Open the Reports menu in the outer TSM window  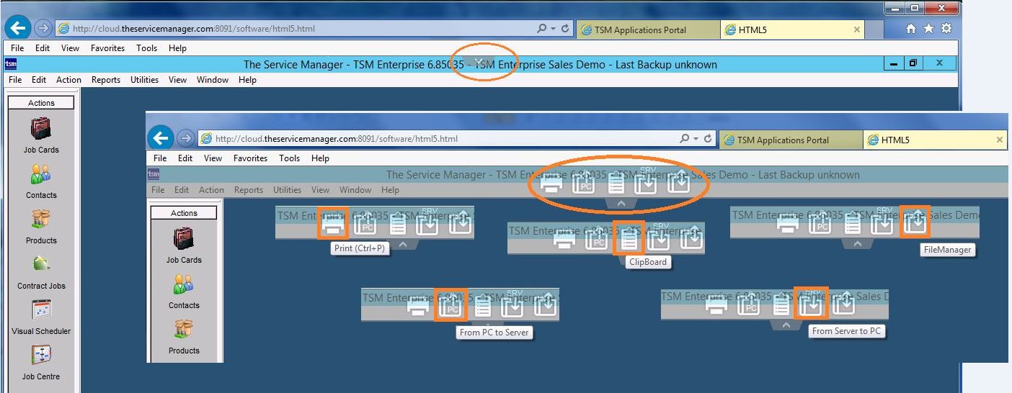[106, 80]
